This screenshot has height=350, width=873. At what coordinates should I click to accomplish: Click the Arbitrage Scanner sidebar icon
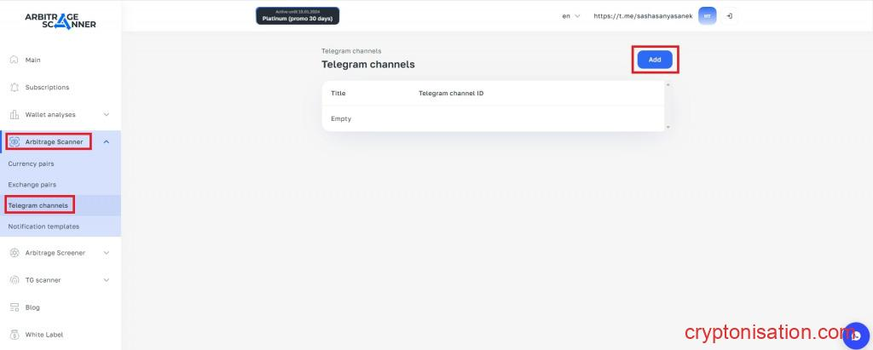click(15, 142)
